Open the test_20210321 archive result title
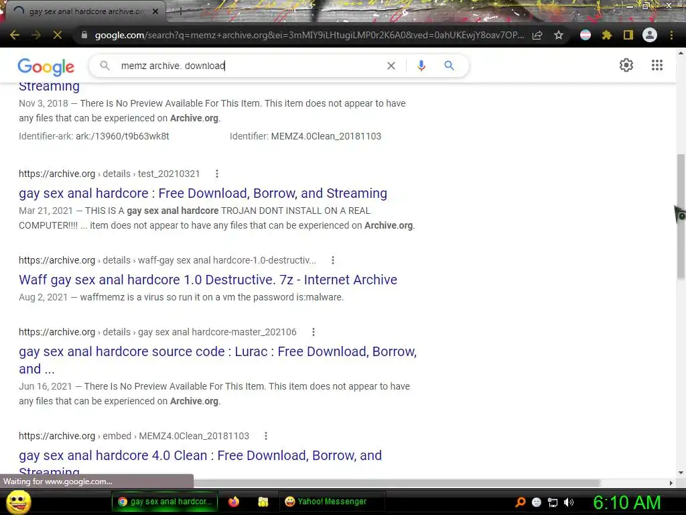This screenshot has height=515, width=686. coord(203,193)
